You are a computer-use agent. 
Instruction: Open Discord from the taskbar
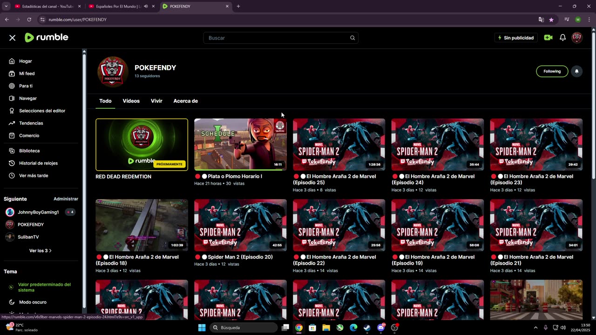(x=381, y=328)
